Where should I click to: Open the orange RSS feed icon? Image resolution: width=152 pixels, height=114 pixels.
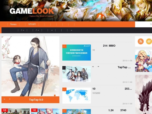[x=141, y=41]
